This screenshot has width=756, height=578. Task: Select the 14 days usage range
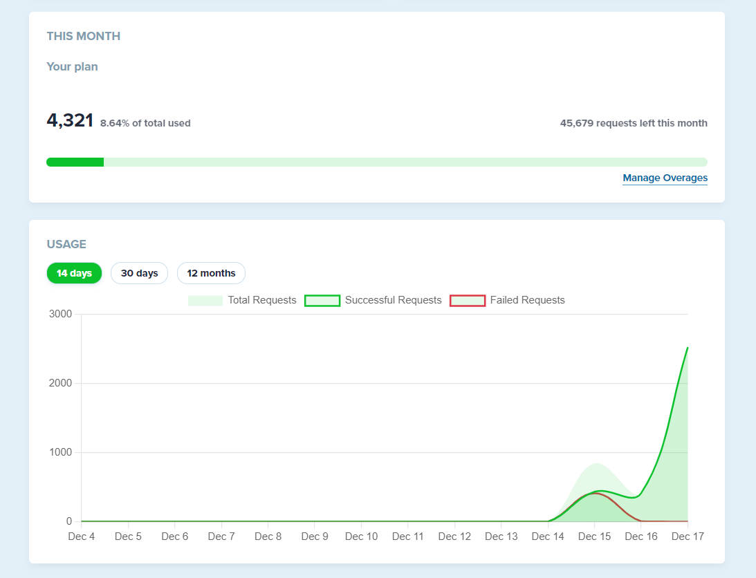pos(74,273)
